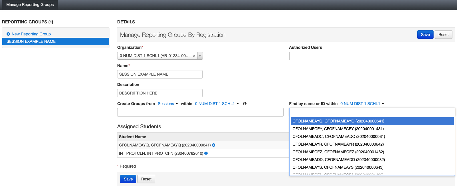Pick CFOLNAMEAYS (202040000643) in the dropdown list
The height and width of the screenshot is (189, 457).
pos(338,167)
